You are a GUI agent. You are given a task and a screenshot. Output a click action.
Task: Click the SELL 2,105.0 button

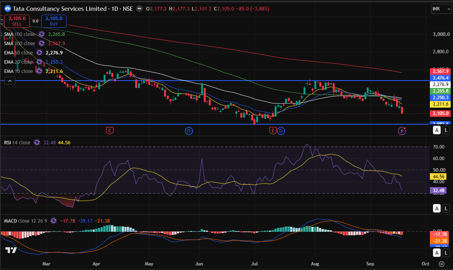(x=17, y=21)
